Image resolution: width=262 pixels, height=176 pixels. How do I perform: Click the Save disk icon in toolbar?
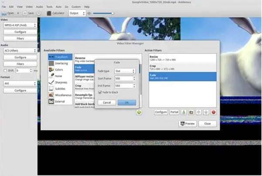25,13
